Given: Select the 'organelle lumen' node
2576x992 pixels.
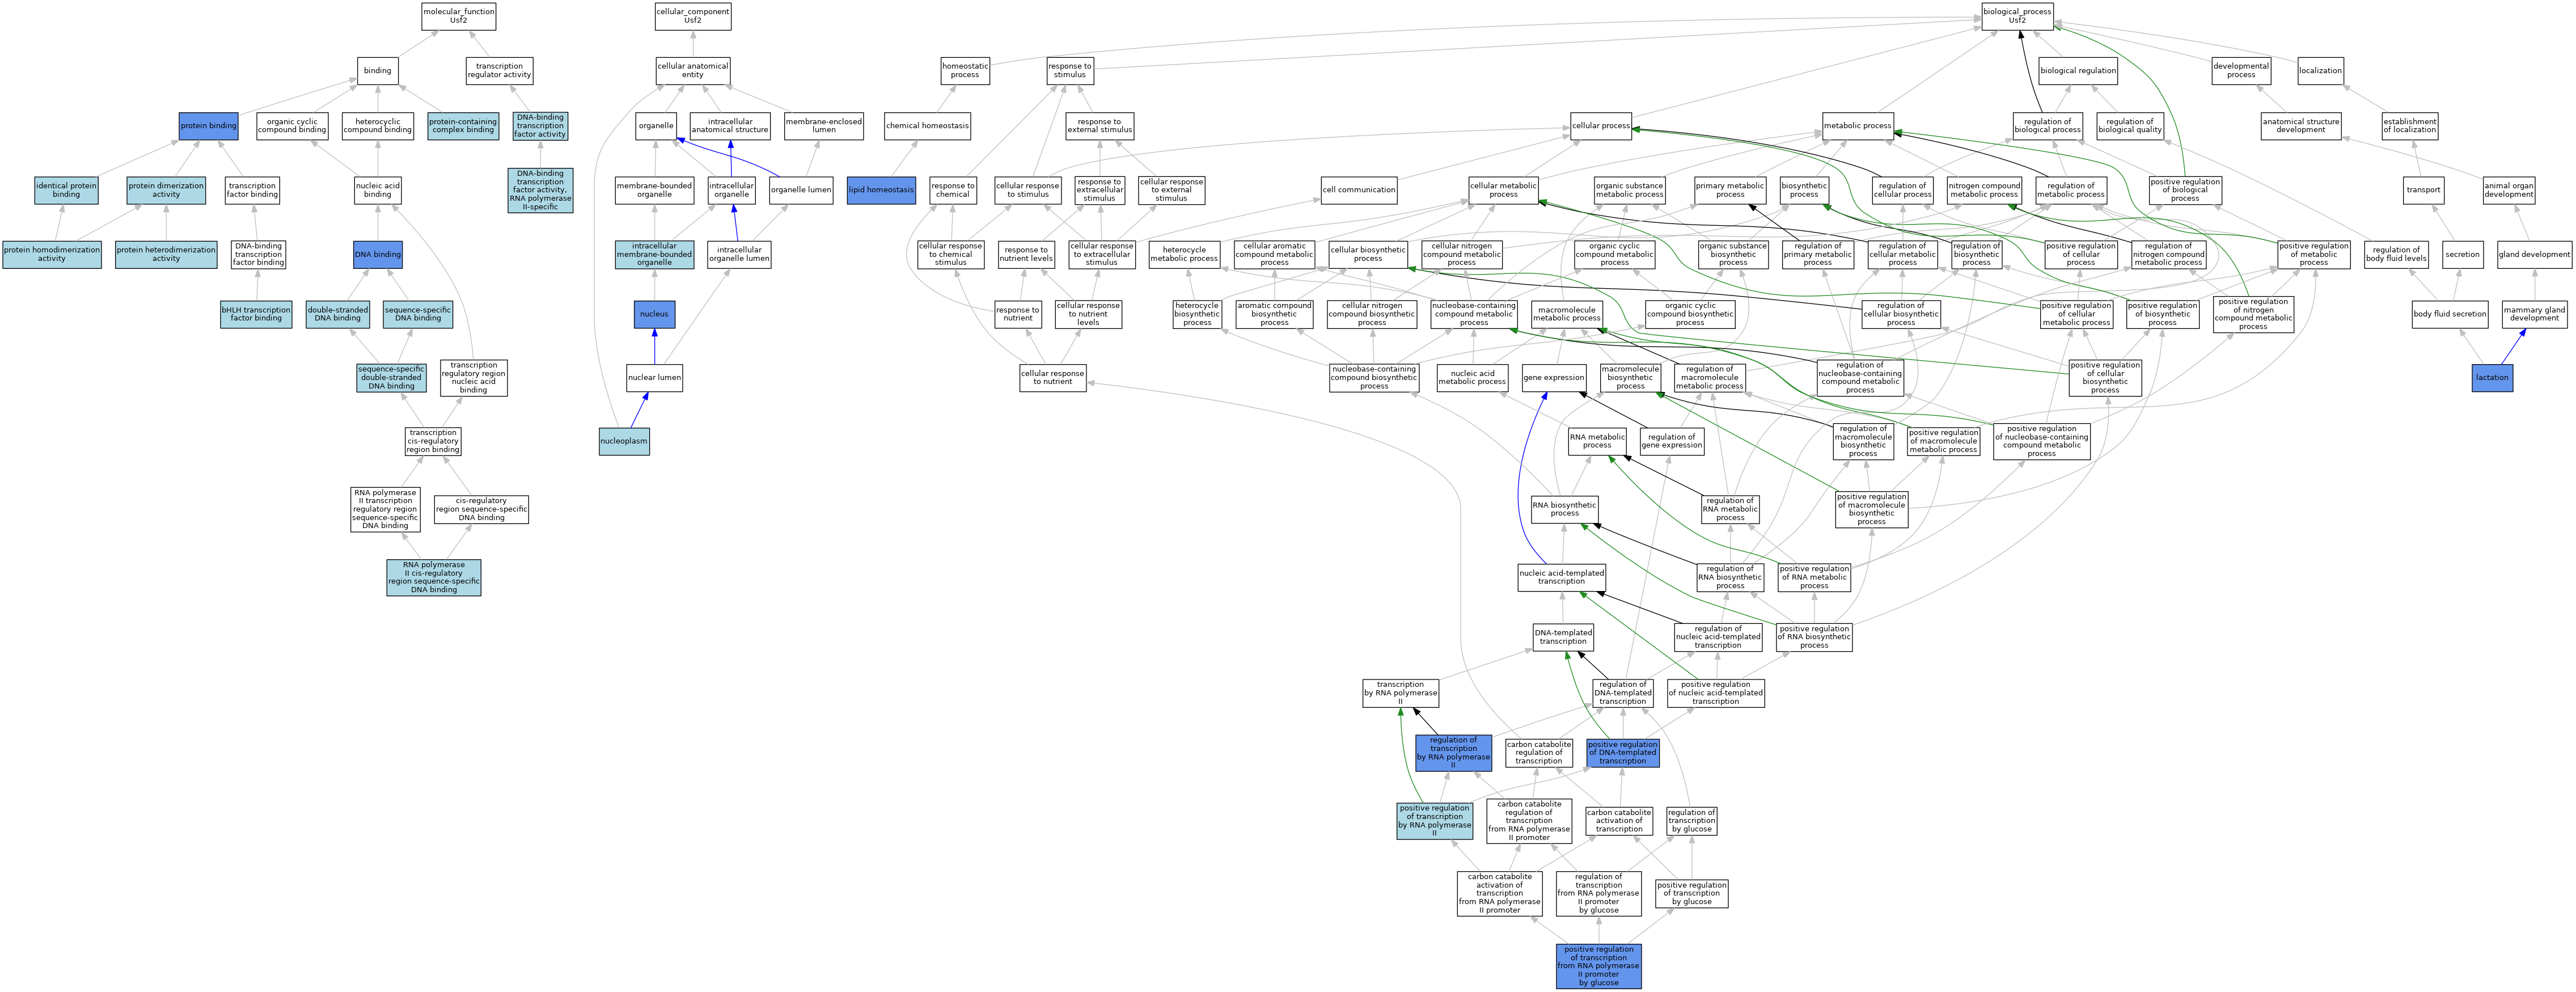Looking at the screenshot, I should coord(801,190).
